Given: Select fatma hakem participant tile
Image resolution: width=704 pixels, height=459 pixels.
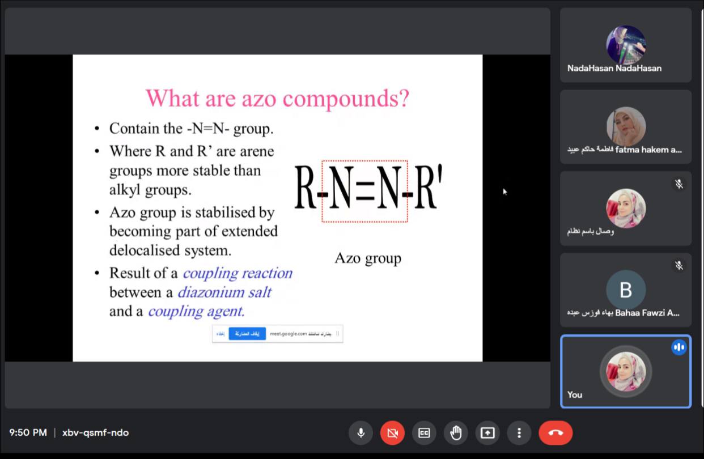Looking at the screenshot, I should (x=626, y=127).
